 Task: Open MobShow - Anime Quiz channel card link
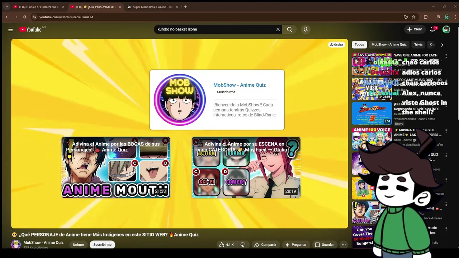[240, 85]
